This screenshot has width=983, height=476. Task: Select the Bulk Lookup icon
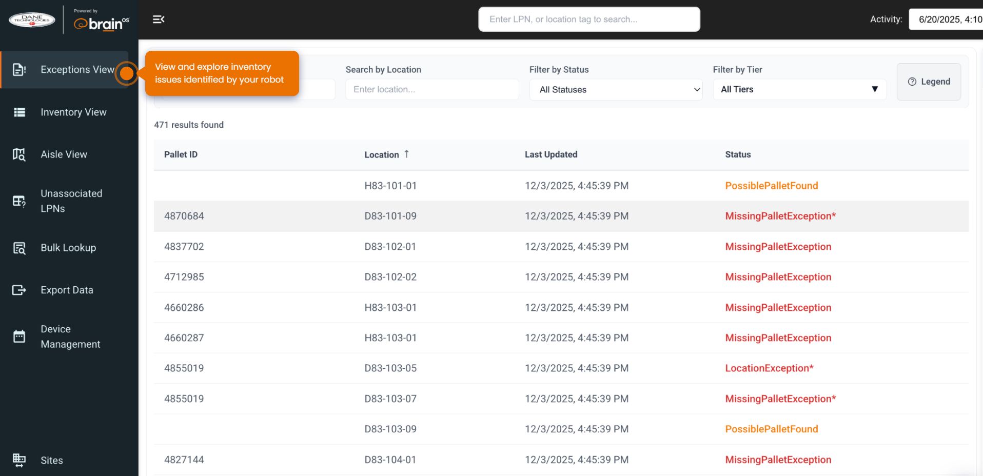(19, 248)
